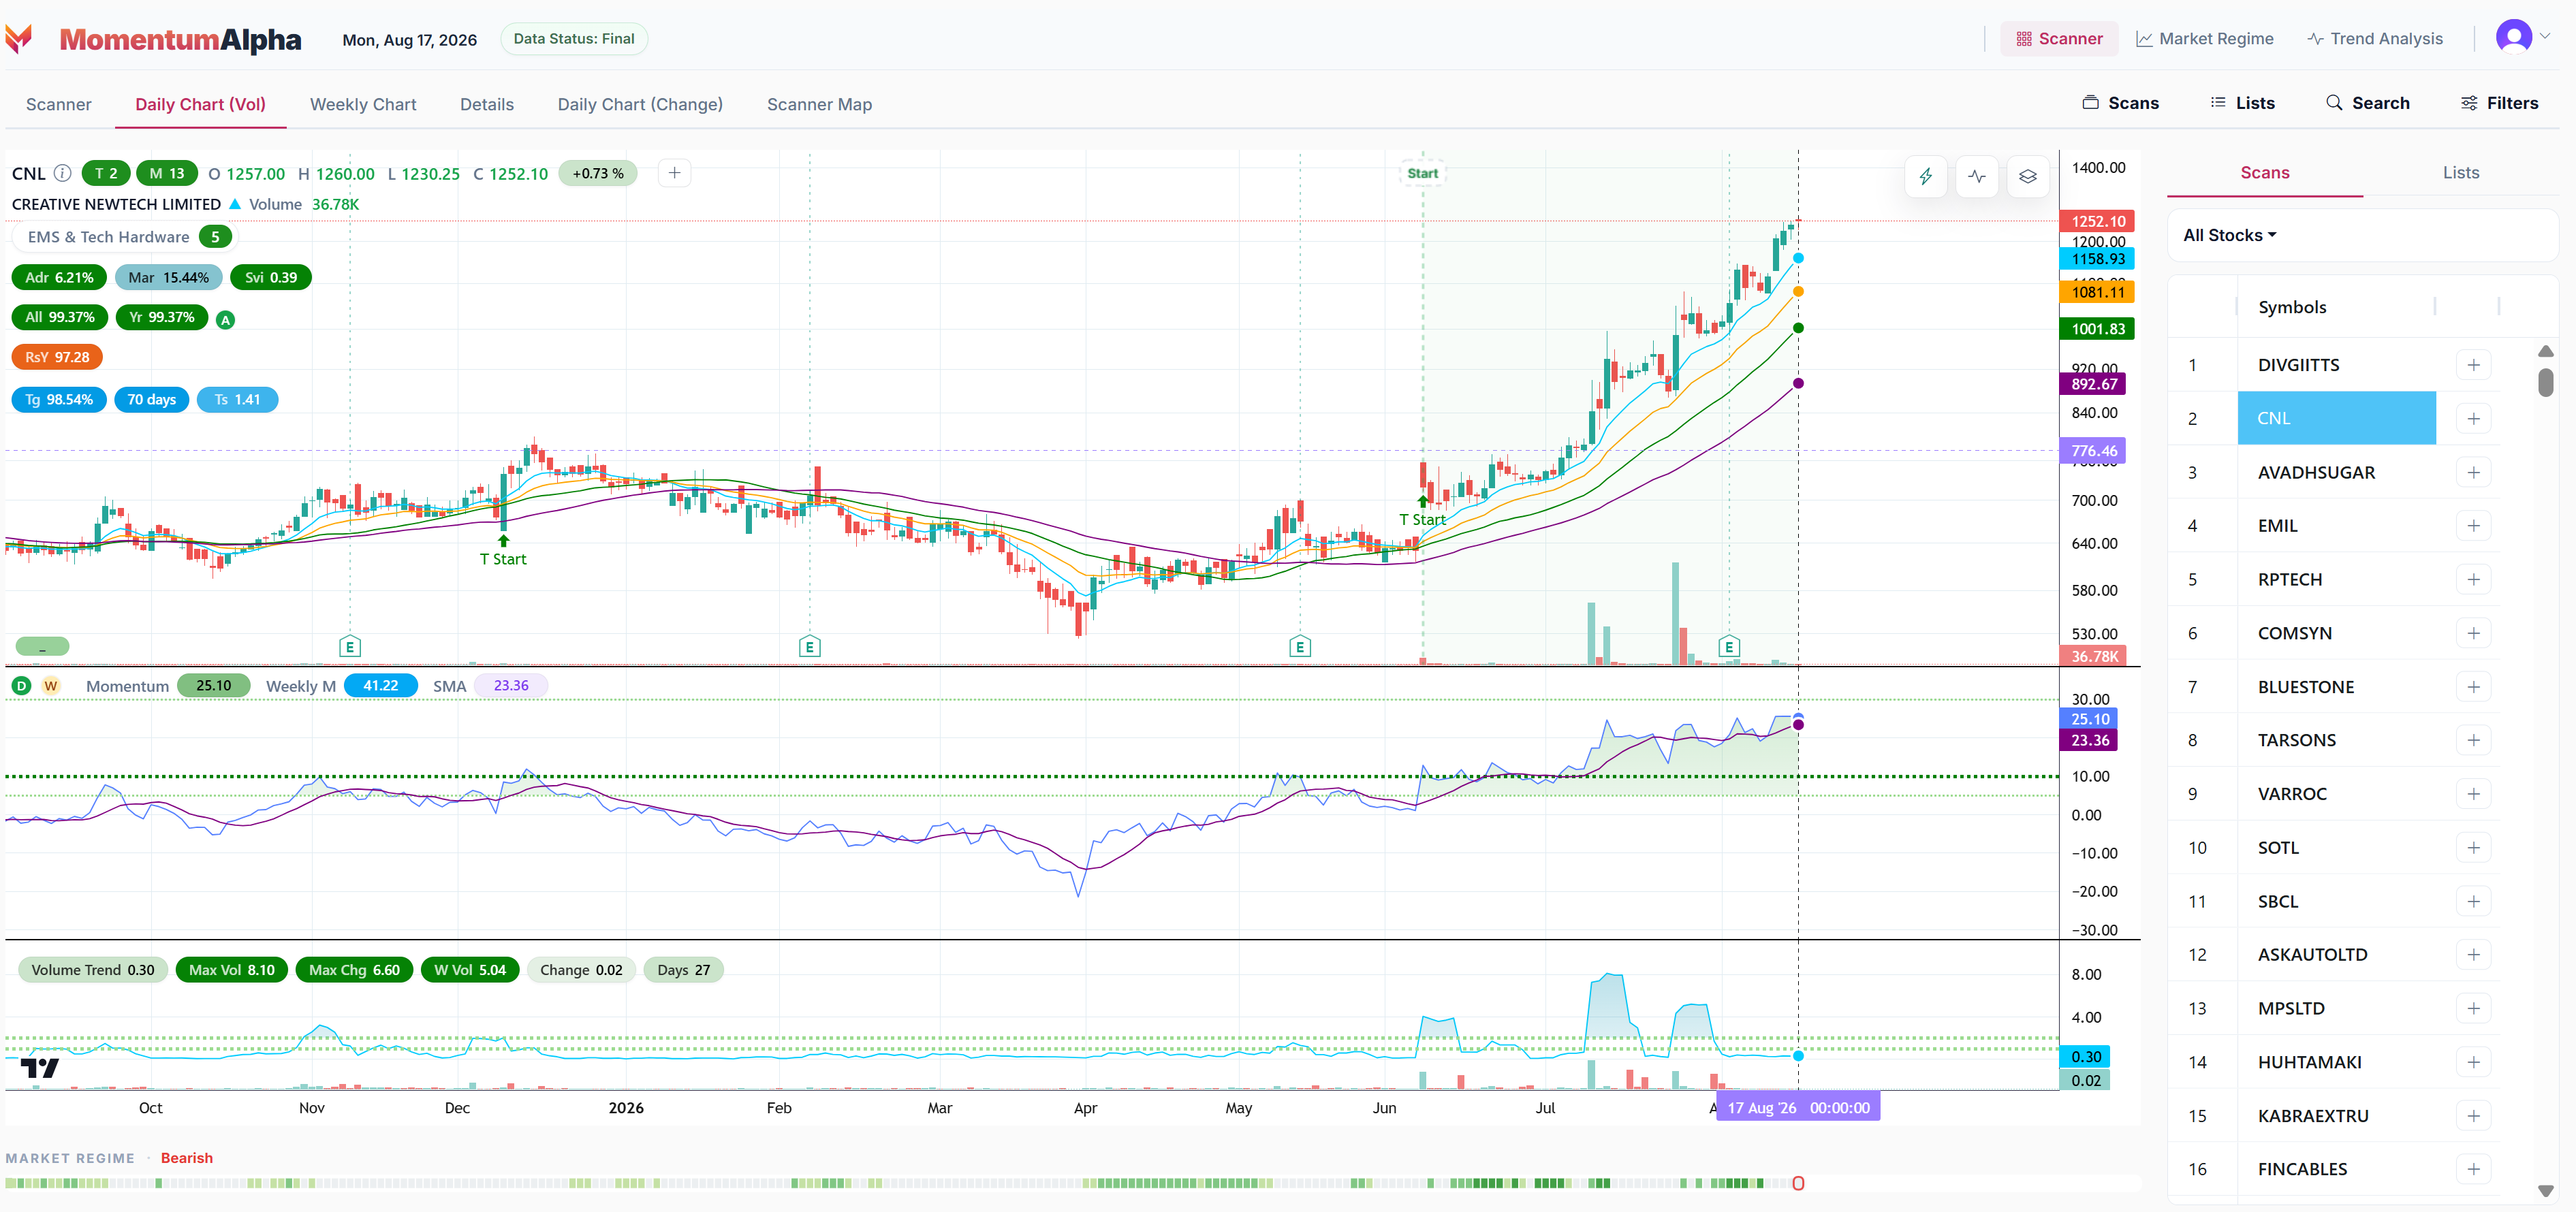
Task: Open the All Stocks dropdown
Action: pyautogui.click(x=2229, y=235)
